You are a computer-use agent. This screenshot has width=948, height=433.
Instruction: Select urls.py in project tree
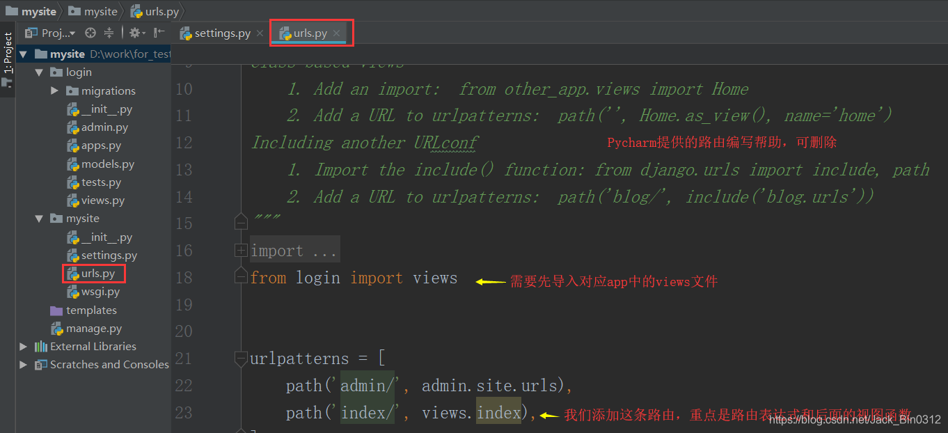[91, 274]
